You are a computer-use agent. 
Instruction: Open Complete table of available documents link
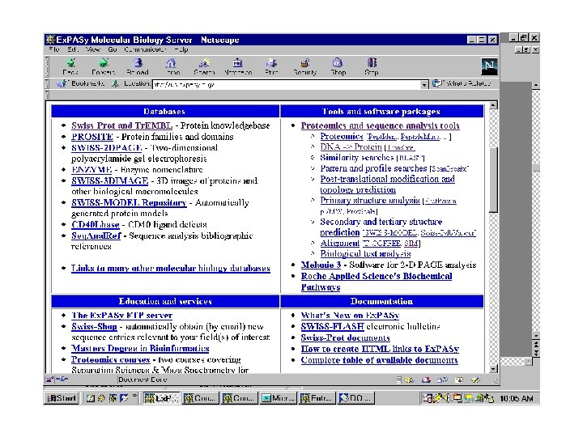click(380, 360)
